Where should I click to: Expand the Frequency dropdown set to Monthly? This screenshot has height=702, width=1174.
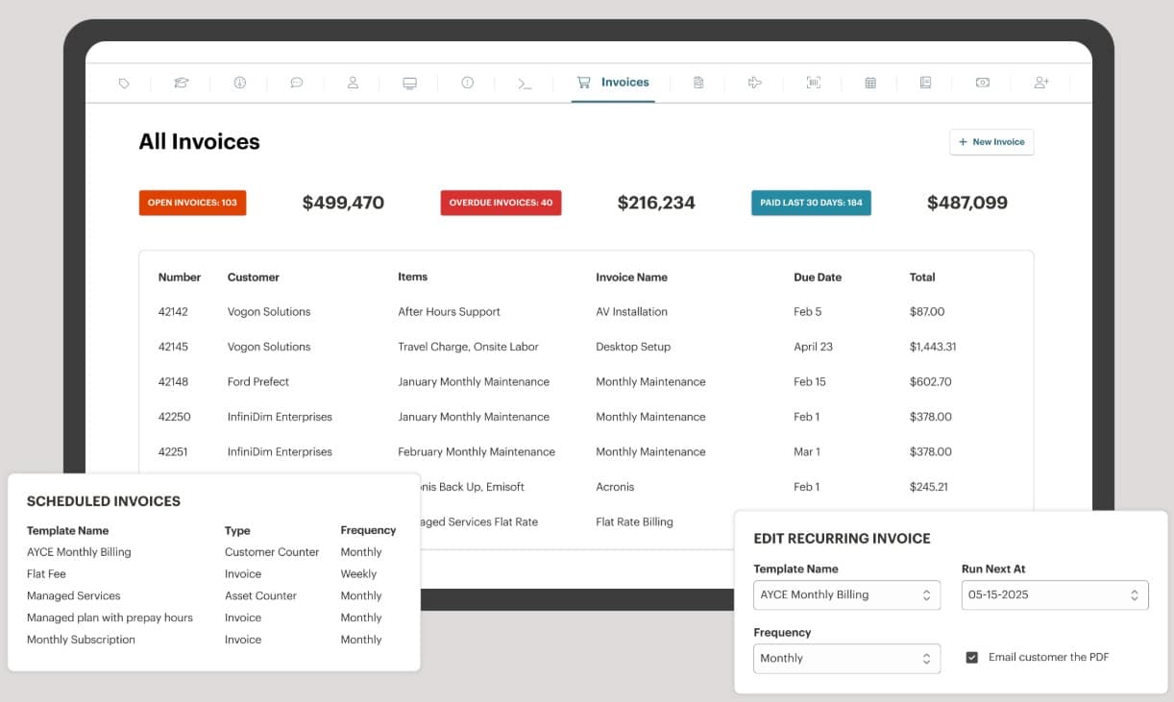[846, 659]
